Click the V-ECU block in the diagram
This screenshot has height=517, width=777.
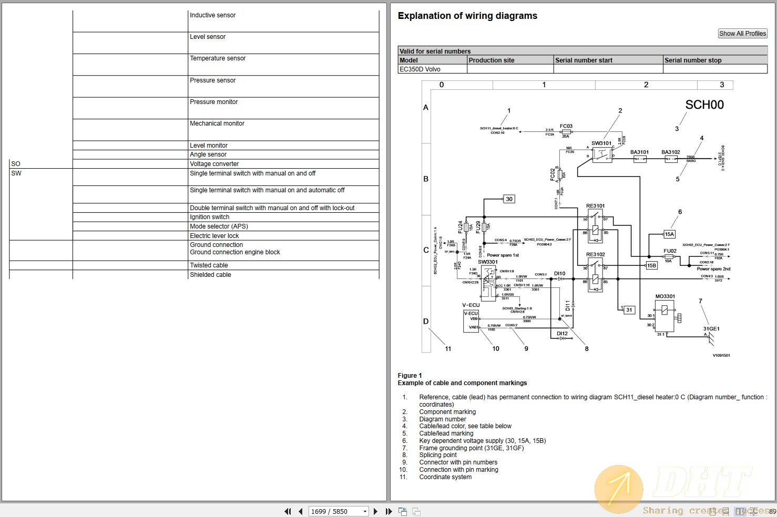coord(471,321)
